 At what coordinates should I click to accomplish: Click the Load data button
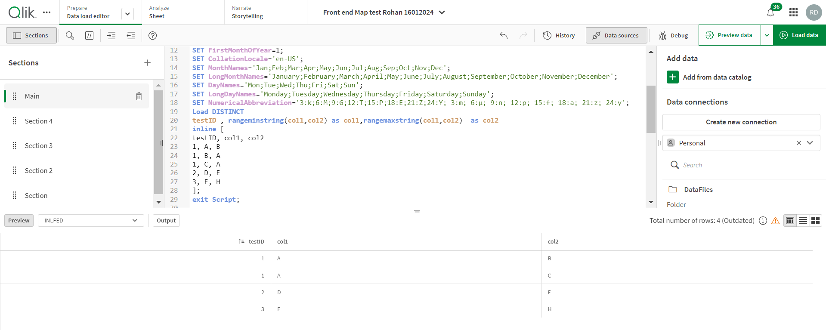(x=799, y=35)
